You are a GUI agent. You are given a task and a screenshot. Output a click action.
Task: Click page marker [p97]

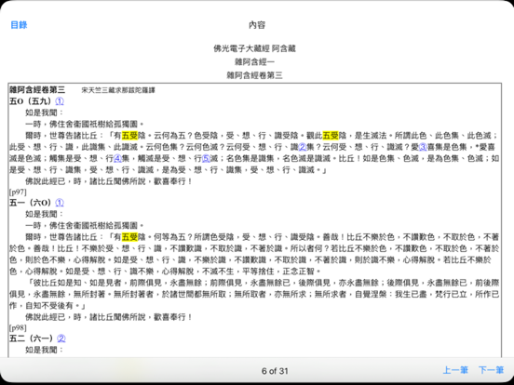tap(18, 192)
